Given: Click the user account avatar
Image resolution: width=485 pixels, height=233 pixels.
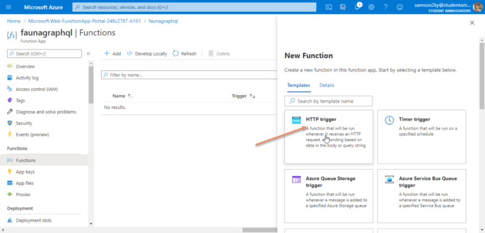Looking at the screenshot, I should (478, 7).
